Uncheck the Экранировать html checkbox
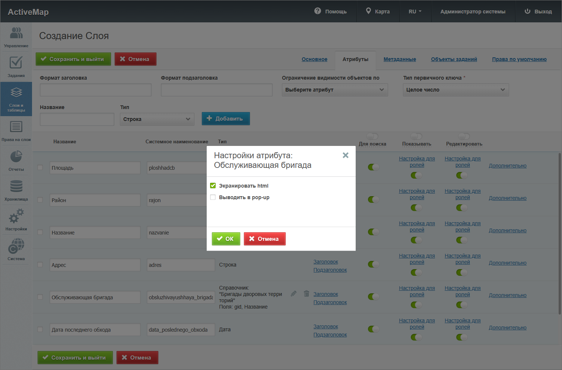562x370 pixels. pyautogui.click(x=213, y=186)
